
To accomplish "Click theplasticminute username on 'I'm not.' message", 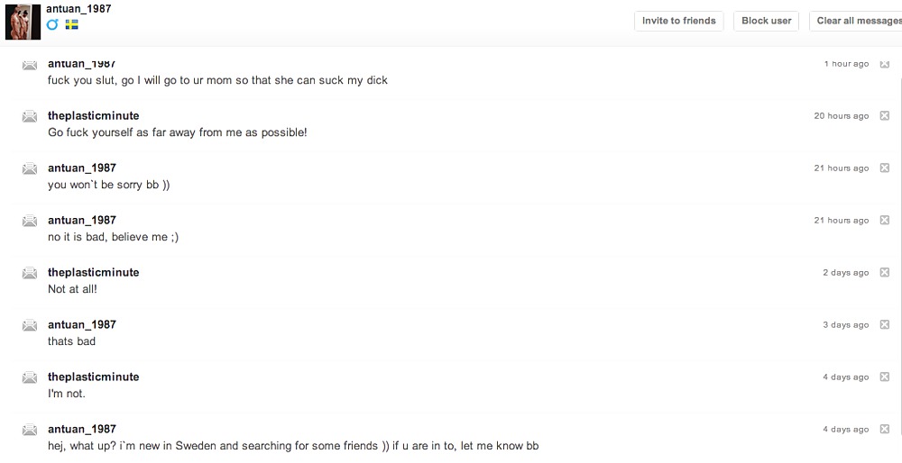I will (x=93, y=377).
